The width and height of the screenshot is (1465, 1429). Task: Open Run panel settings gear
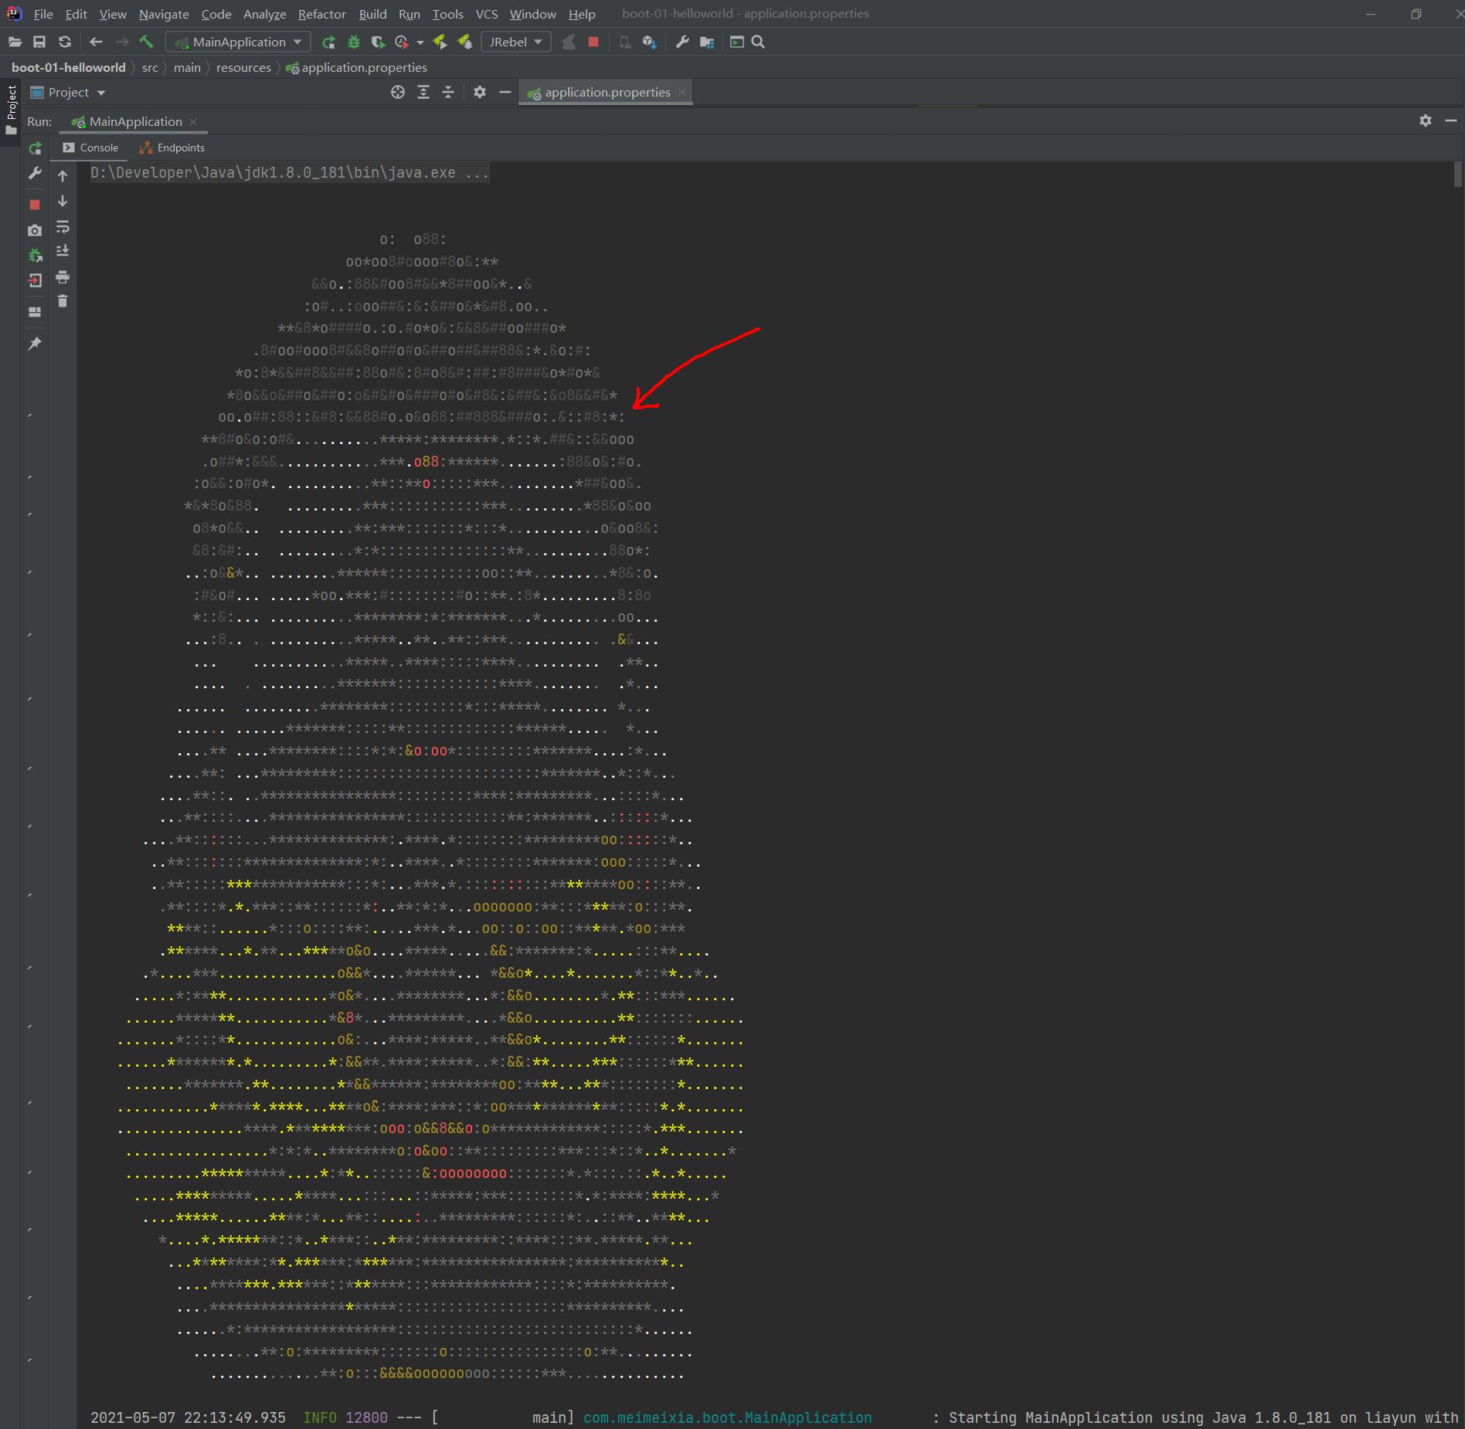pos(1426,120)
